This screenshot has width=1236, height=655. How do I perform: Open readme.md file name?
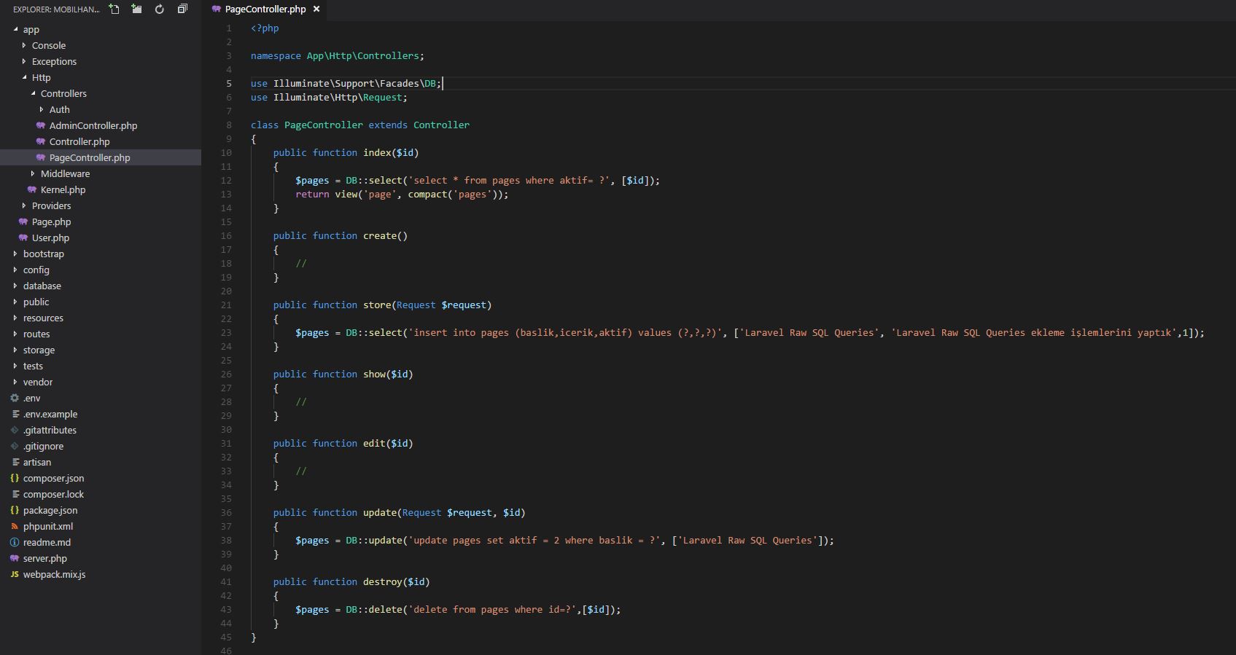[x=47, y=542]
